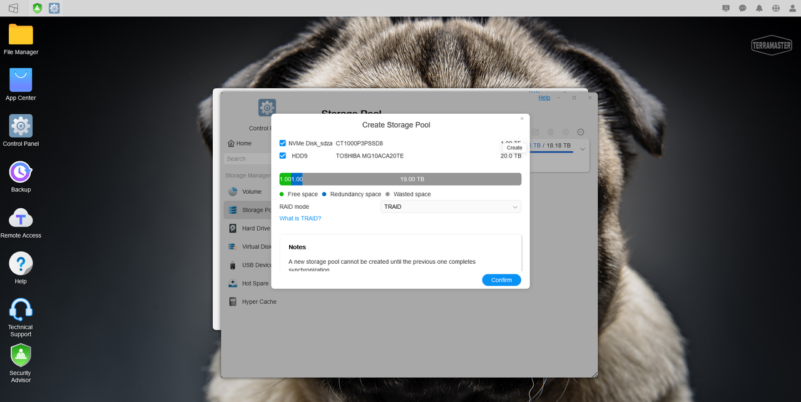
Task: Open File Manager desktop icon
Action: pyautogui.click(x=21, y=39)
